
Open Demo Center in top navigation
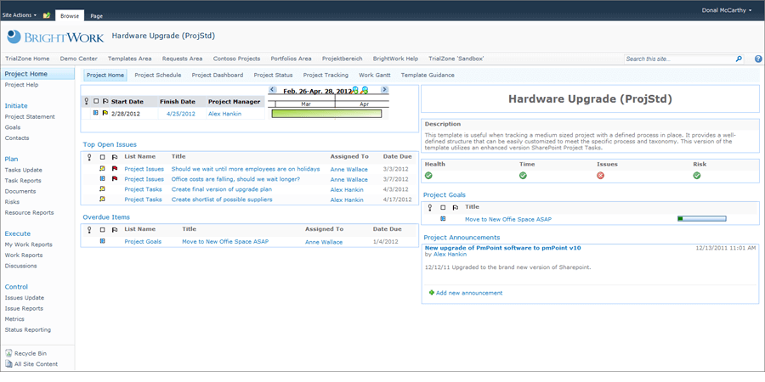coord(78,59)
